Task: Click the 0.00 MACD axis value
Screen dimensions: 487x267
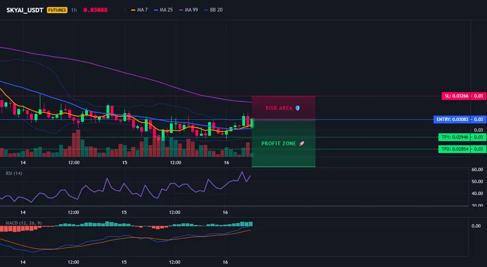Action: [476, 226]
